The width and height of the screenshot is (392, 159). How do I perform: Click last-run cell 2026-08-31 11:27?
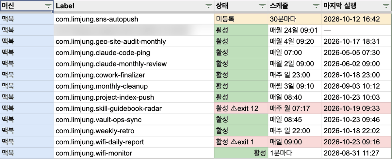pyautogui.click(x=357, y=153)
